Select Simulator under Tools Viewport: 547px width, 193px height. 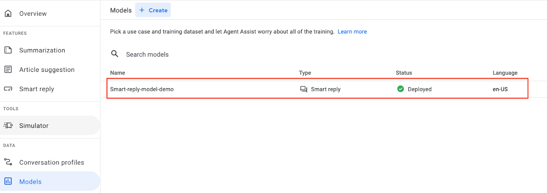[x=34, y=126]
